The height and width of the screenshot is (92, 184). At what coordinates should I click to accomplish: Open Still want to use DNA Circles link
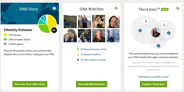pyautogui.click(x=153, y=77)
